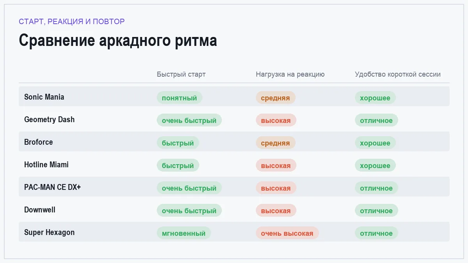Click the "хорошее" badge in Sonic Mania row
This screenshot has height=263, width=468.
pos(375,98)
